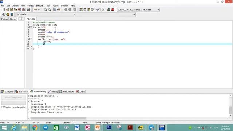Image resolution: width=233 pixels, height=131 pixels.
Task: Compile the program with the Compile icon
Action: coord(81,10)
